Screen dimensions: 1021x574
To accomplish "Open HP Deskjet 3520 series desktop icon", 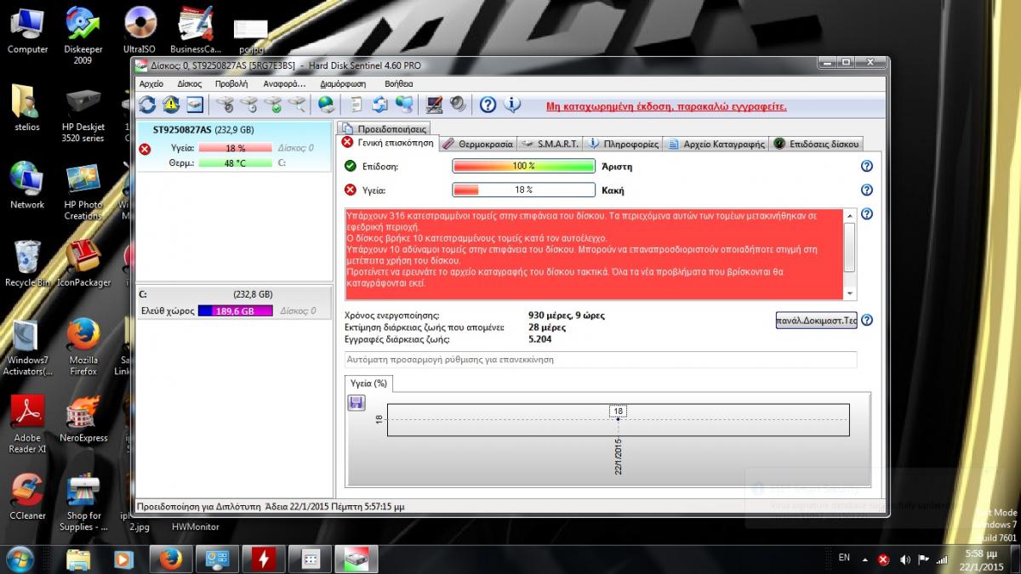I will pos(83,114).
